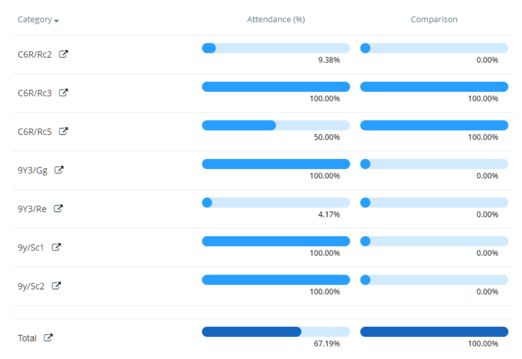Select the Total row label

coord(28,337)
